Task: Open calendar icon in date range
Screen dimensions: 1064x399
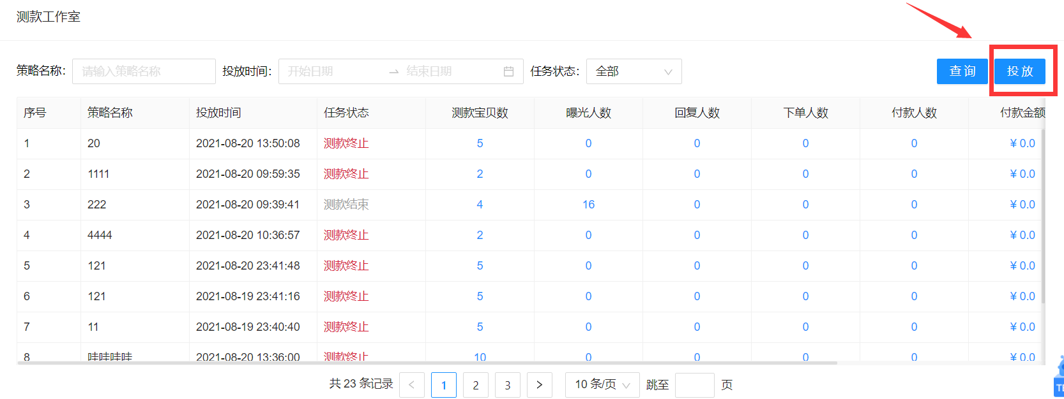Action: tap(508, 71)
